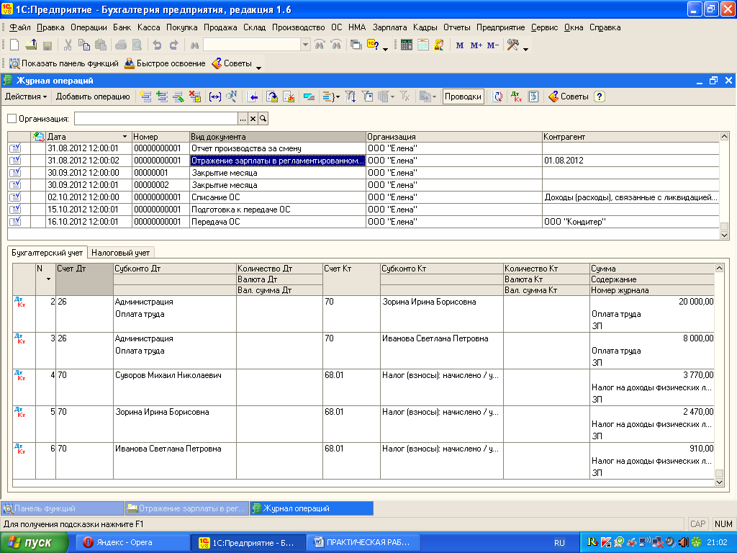Open the N column dropdown arrow in postings table
Screen dimensions: 737x553
(x=48, y=279)
